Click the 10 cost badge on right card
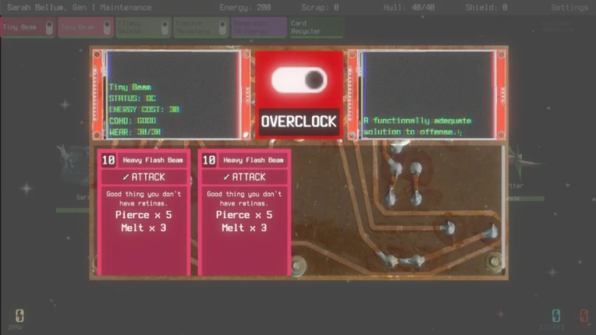The image size is (596, 335). [x=208, y=160]
